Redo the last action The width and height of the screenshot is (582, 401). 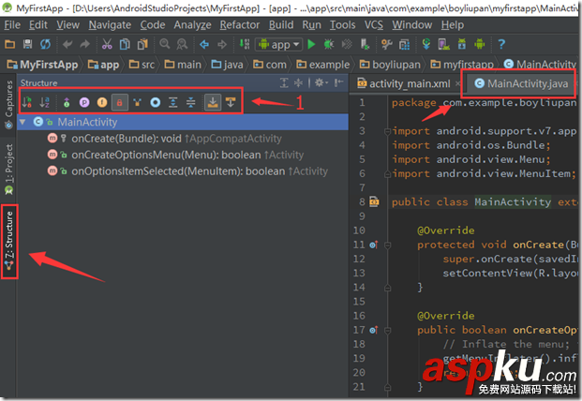(85, 45)
